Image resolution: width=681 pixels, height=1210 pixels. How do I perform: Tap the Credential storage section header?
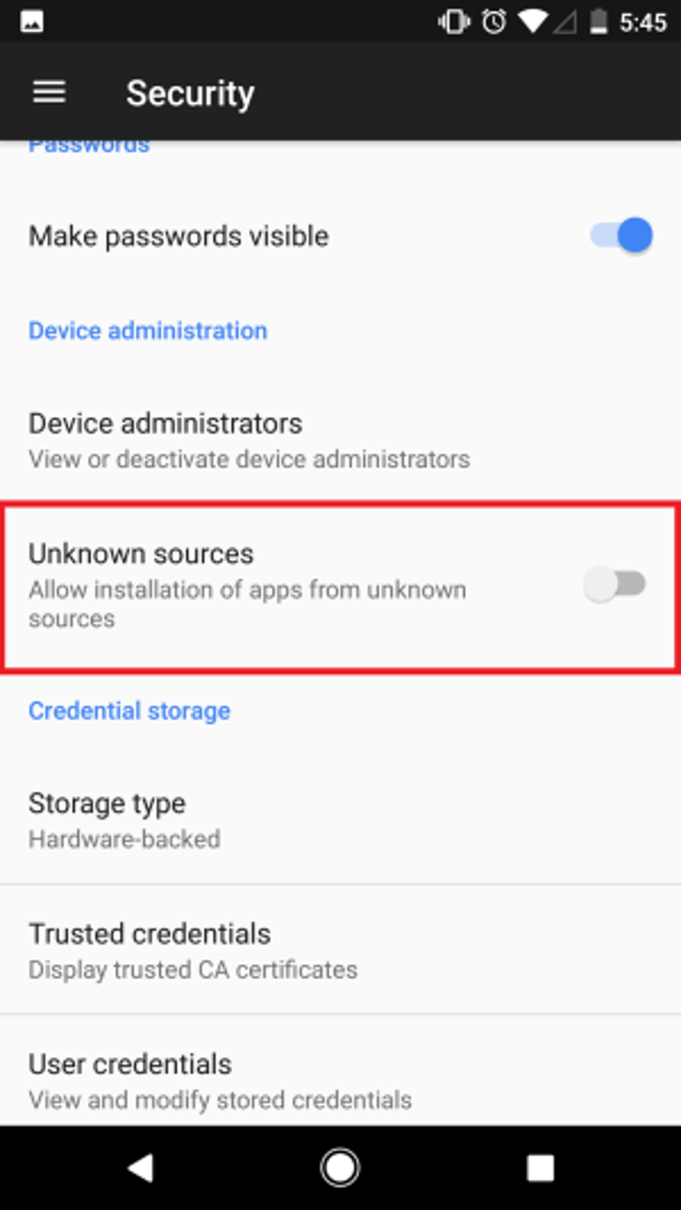coord(129,711)
